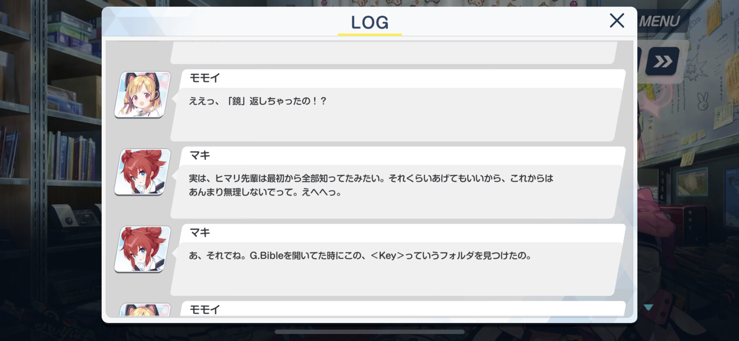This screenshot has width=739, height=341.
Task: Select Maki's dialogue about ヒマリ先輩
Action: 371,185
